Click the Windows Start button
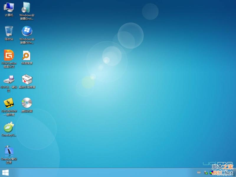Image resolution: width=236 pixels, height=177 pixels. [5, 173]
